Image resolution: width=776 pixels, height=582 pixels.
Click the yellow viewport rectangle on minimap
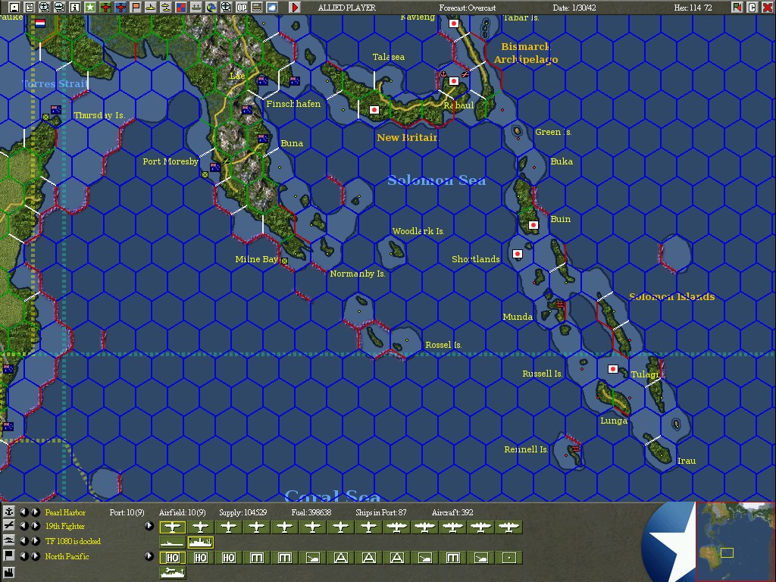(x=727, y=552)
